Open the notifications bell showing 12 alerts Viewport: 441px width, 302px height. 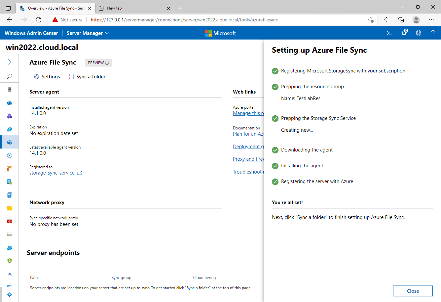click(404, 33)
